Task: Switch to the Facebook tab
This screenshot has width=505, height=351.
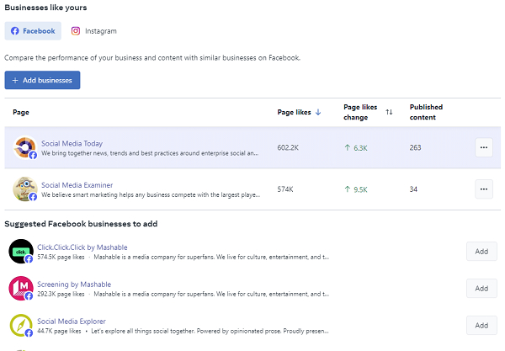Action: point(33,31)
